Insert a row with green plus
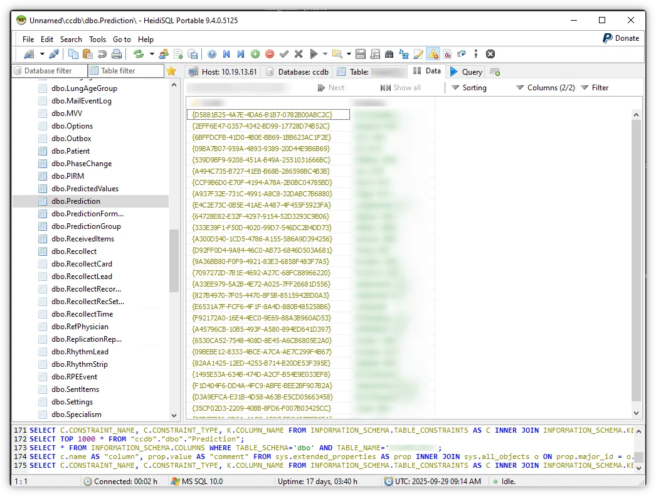This screenshot has width=656, height=496. pyautogui.click(x=255, y=54)
